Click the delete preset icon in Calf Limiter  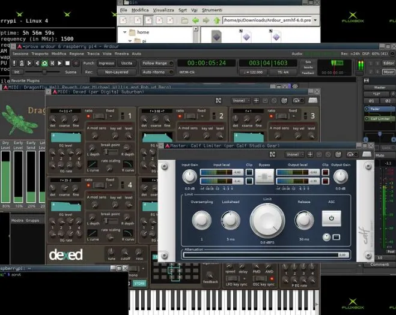pyautogui.click(x=328, y=154)
